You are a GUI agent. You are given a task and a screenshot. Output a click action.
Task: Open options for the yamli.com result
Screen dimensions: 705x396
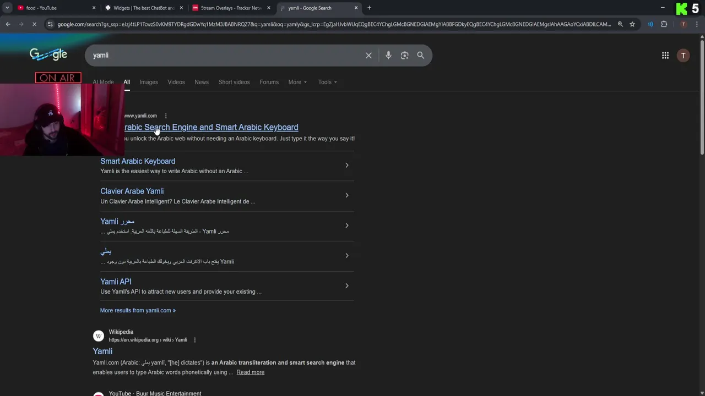coord(166,116)
